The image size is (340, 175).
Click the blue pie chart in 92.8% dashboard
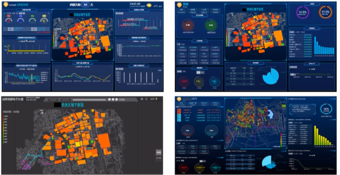tap(271, 76)
